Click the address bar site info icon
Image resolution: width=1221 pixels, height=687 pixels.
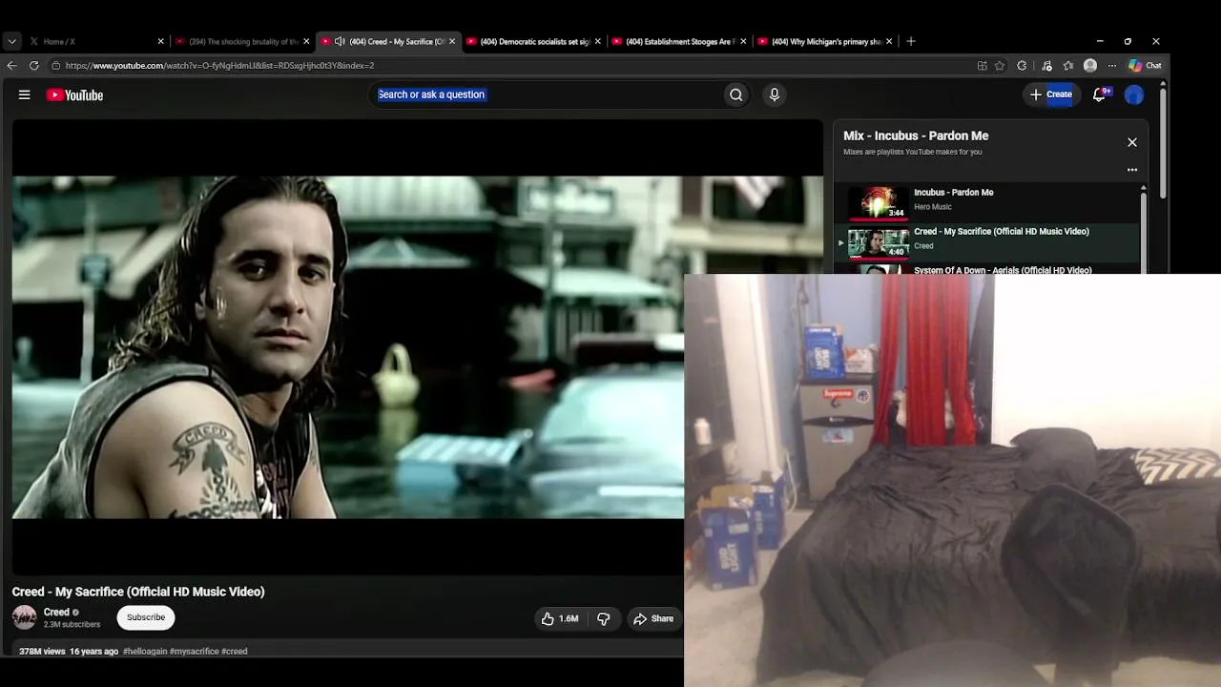point(55,66)
